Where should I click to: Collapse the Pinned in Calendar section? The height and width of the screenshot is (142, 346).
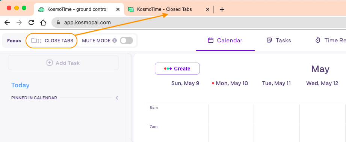(x=117, y=98)
